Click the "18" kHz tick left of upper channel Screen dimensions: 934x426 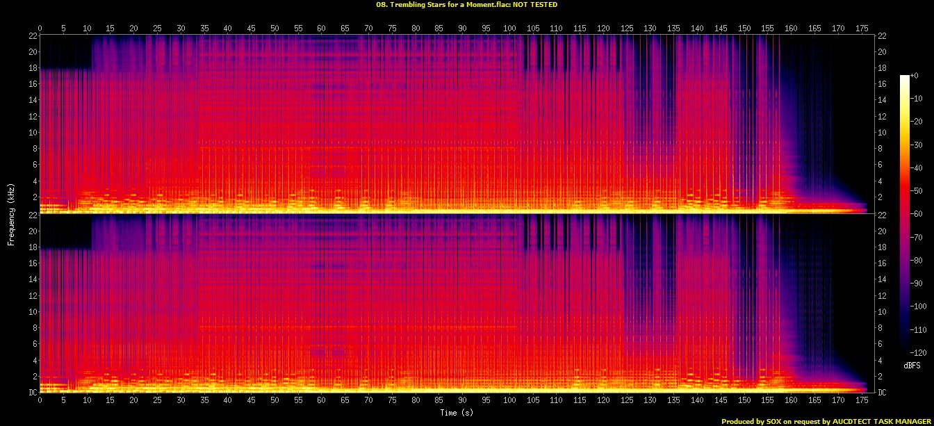tap(32, 68)
